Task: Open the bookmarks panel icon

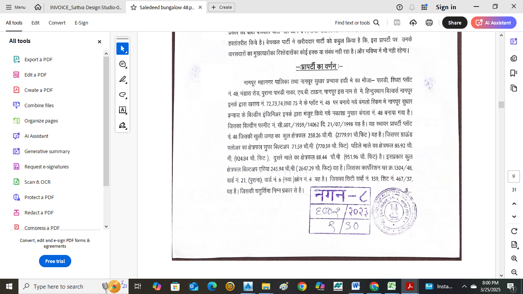Action: 514,73
